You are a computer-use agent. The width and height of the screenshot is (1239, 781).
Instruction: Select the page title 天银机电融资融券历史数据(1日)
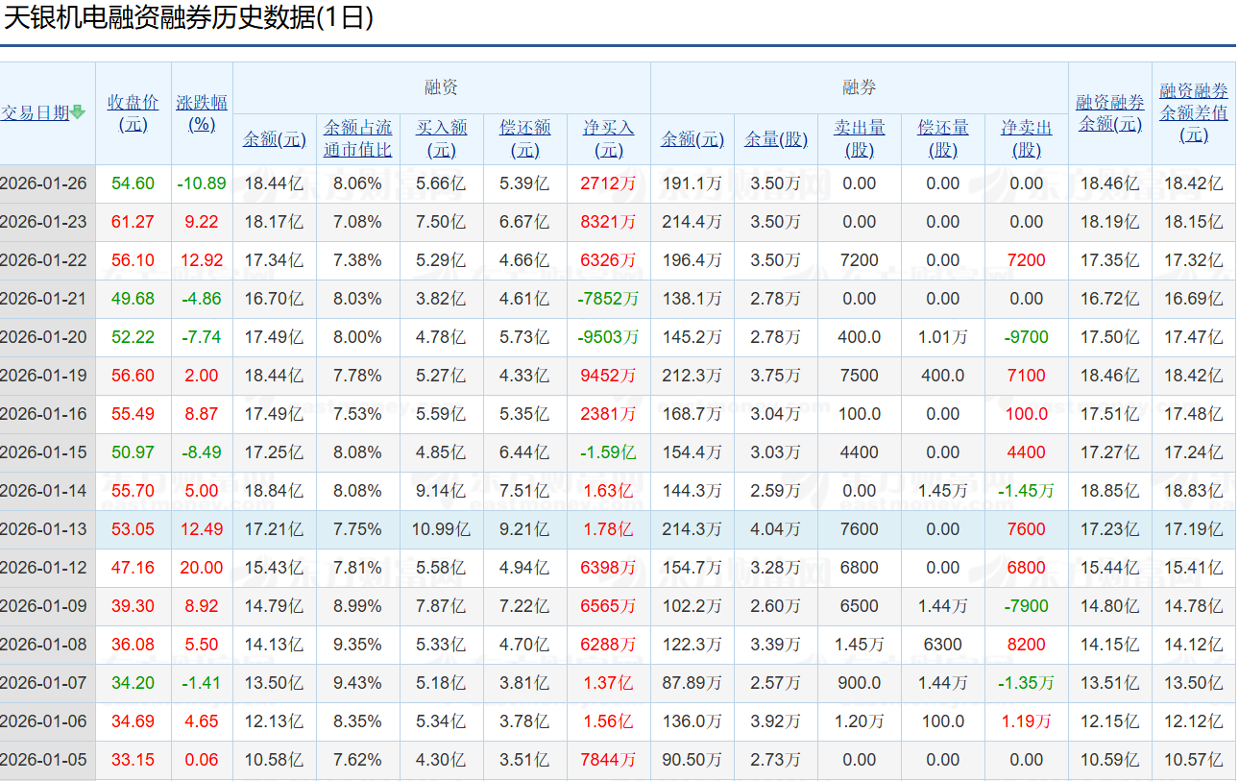pos(189,18)
